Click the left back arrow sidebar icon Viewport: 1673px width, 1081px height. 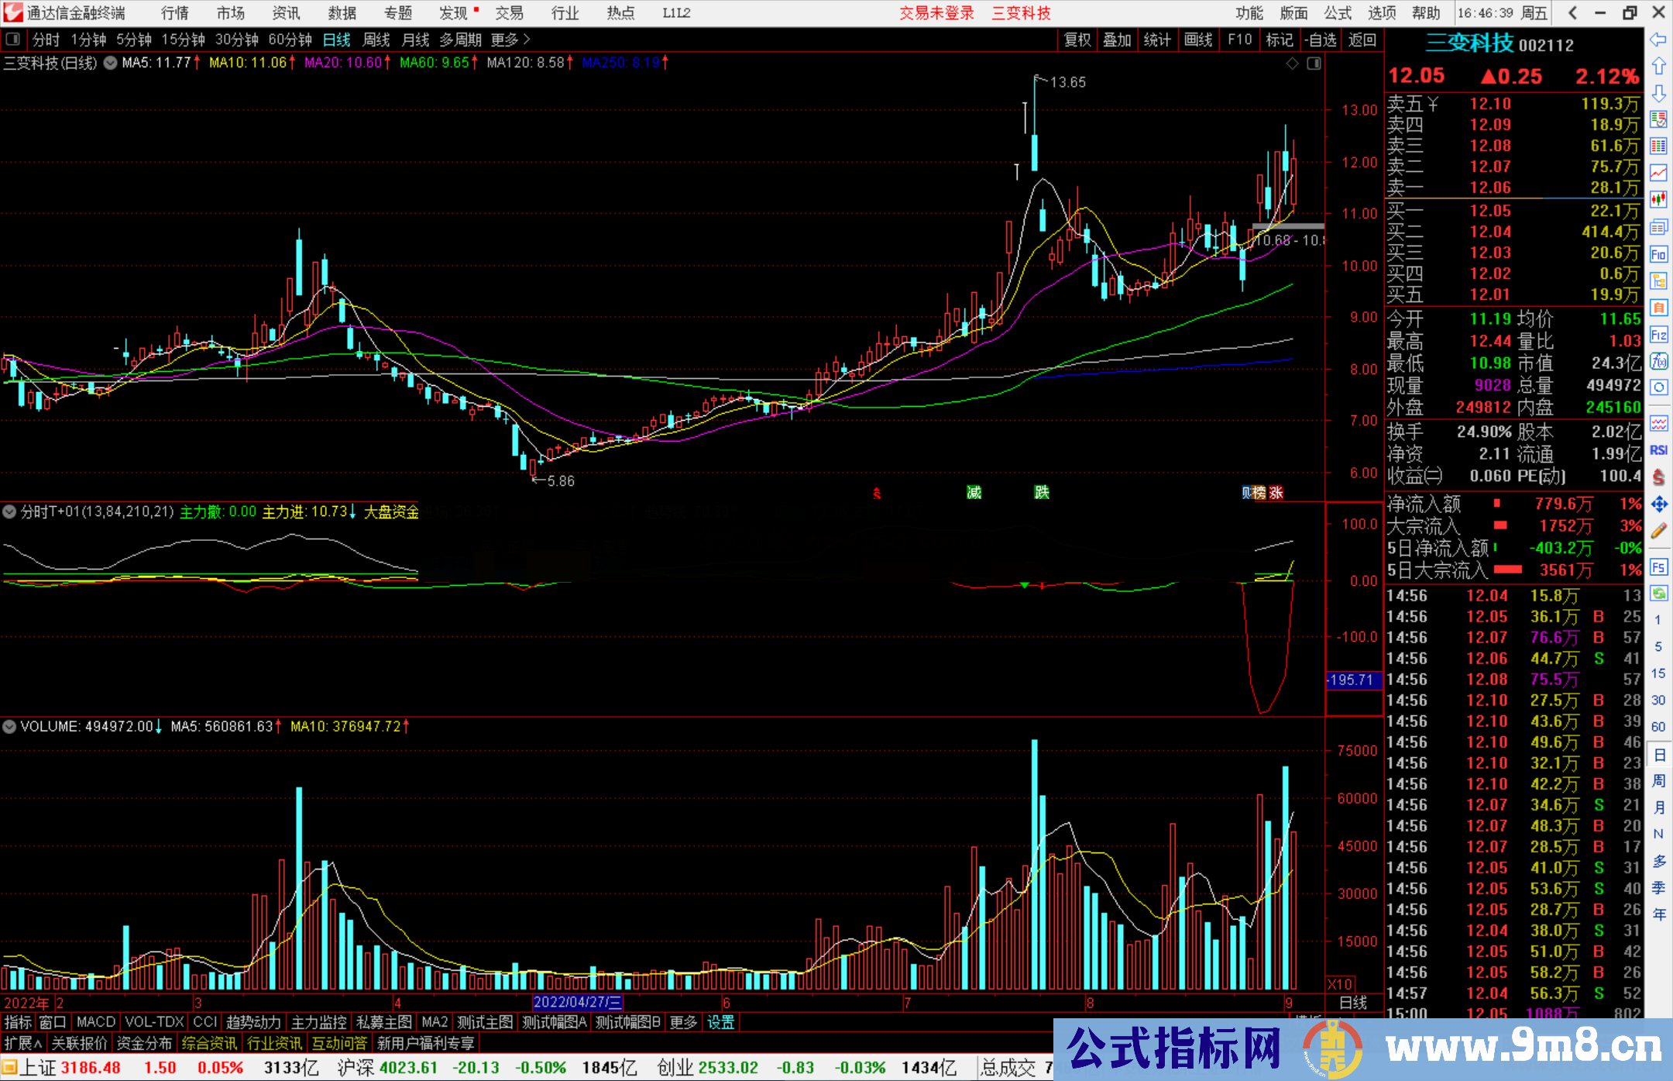[1658, 40]
